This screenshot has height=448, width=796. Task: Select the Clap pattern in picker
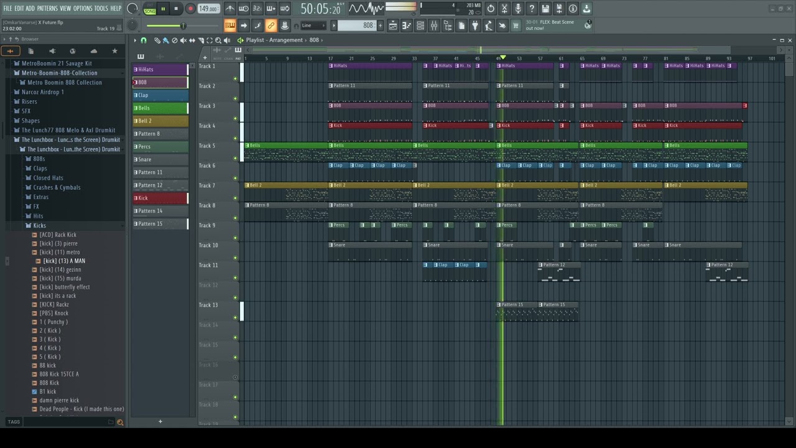pyautogui.click(x=160, y=95)
